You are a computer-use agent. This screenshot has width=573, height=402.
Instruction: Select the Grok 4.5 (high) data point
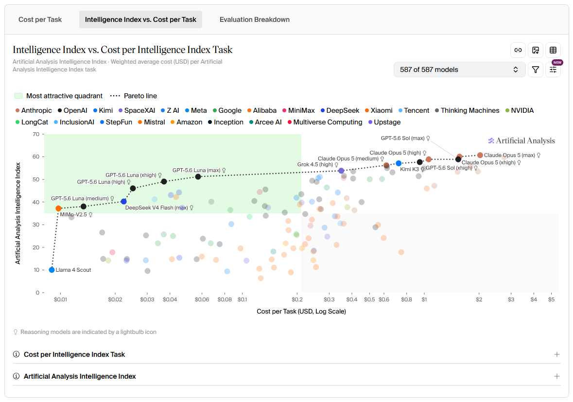click(341, 171)
